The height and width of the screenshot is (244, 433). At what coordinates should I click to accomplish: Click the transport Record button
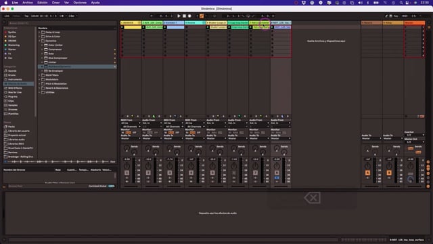[189, 16]
